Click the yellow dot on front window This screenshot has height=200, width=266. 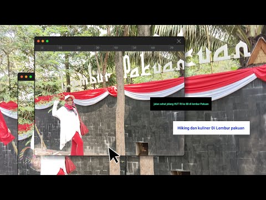(43, 41)
